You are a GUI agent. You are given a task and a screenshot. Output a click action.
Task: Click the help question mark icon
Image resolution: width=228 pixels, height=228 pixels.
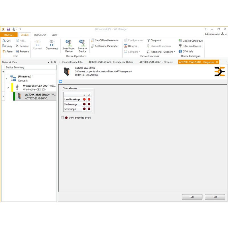[x=205, y=29]
